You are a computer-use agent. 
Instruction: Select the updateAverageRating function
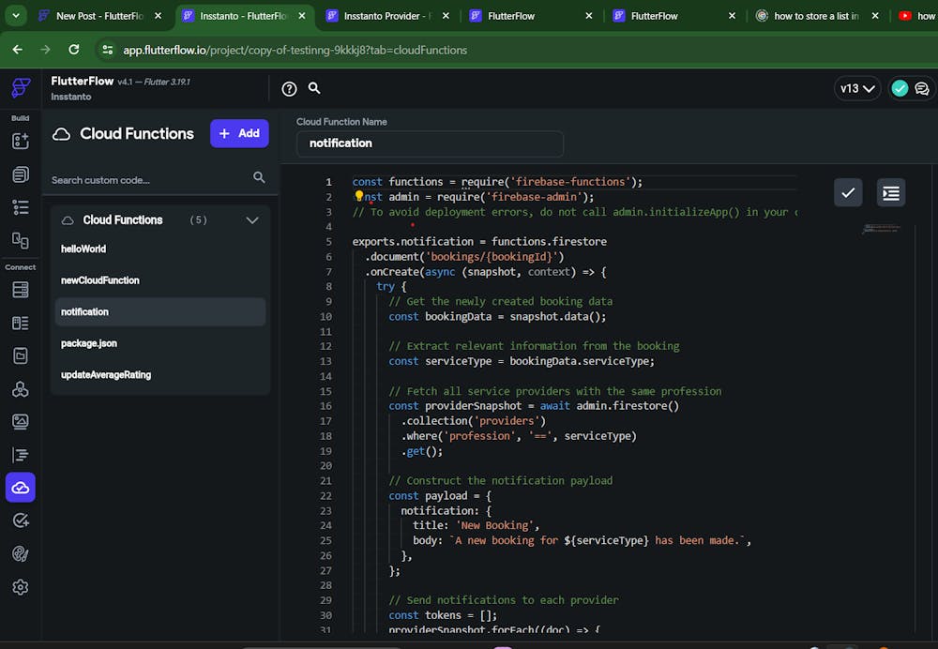[x=106, y=375]
